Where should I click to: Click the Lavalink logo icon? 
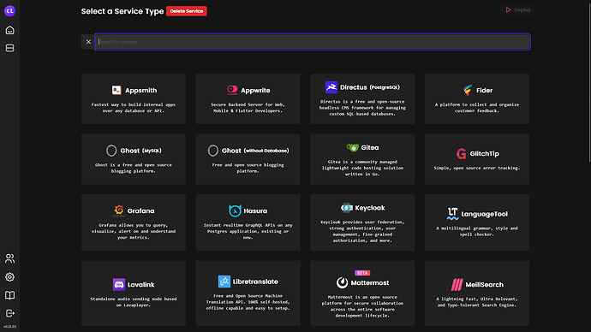[x=119, y=285]
